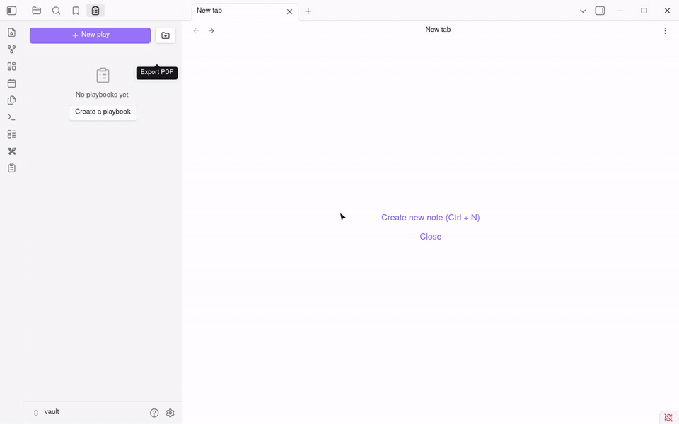Open the file explorer folder tab icon

click(x=36, y=11)
